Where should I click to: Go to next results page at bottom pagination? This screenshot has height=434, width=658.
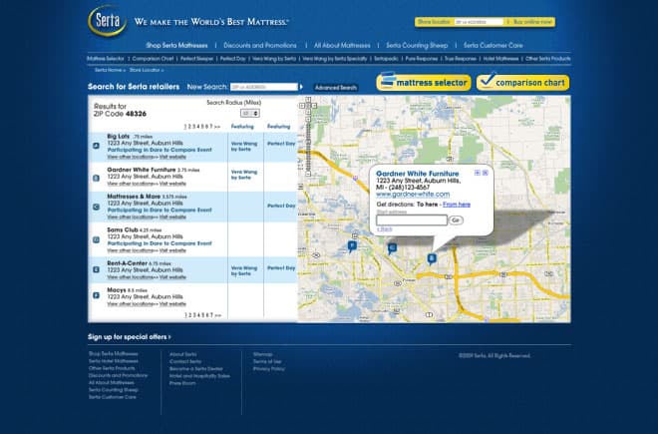tap(217, 315)
